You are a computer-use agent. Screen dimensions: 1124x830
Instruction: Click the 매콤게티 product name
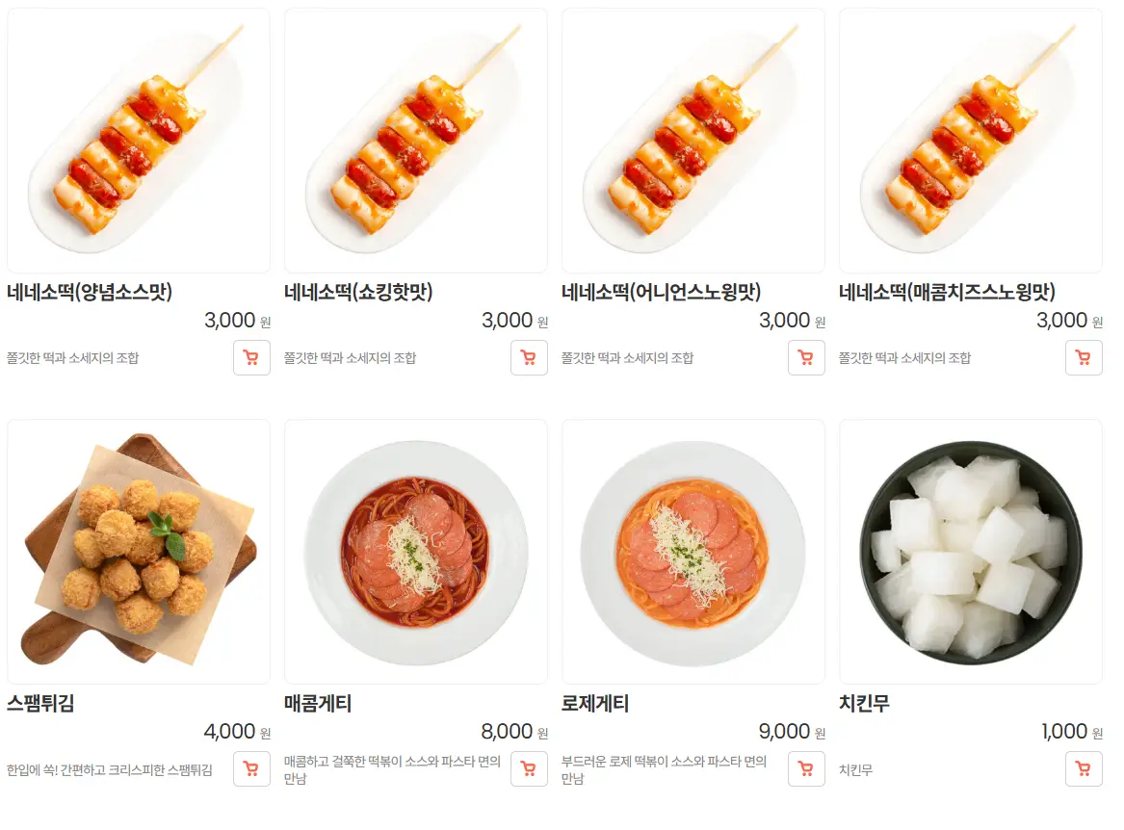pos(318,703)
